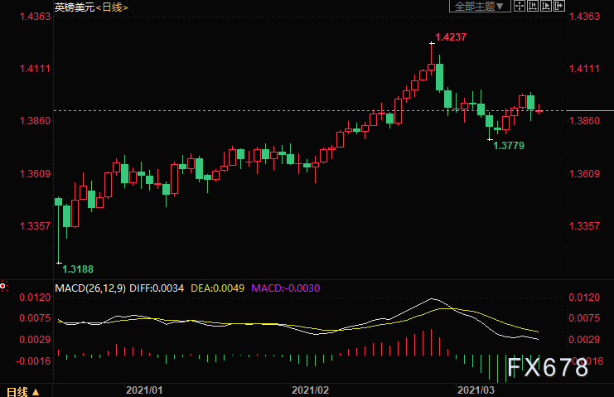This screenshot has width=614, height=397.
Task: Click the 1.3188 low price label
Action: [78, 269]
